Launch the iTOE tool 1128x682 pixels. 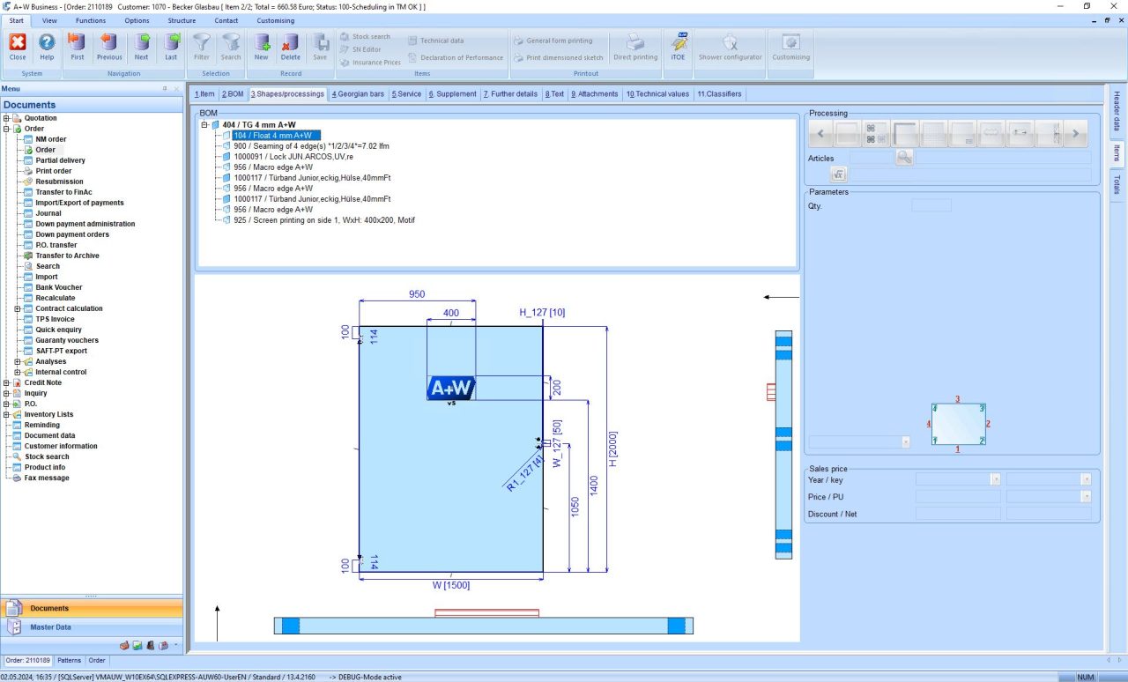(x=678, y=46)
